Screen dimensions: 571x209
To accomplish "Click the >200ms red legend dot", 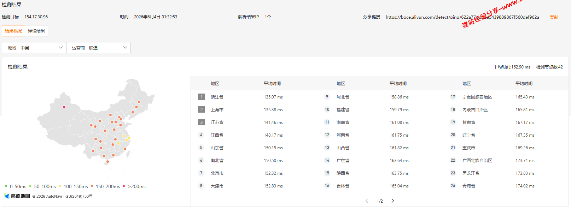I will coord(124,186).
